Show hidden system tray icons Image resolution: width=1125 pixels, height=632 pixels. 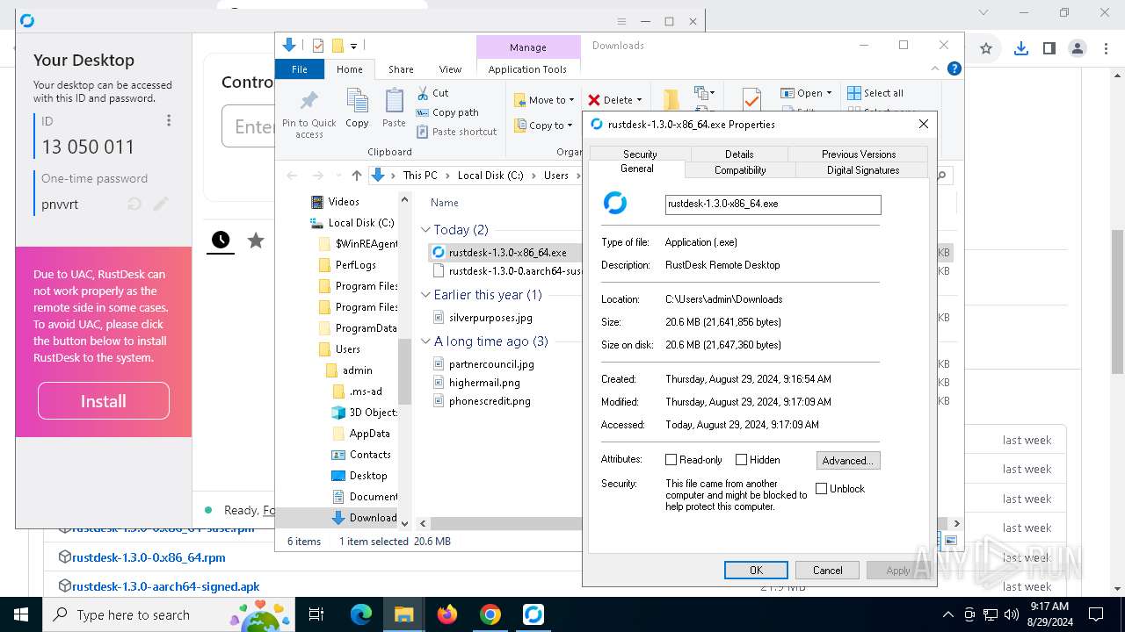pyautogui.click(x=947, y=614)
